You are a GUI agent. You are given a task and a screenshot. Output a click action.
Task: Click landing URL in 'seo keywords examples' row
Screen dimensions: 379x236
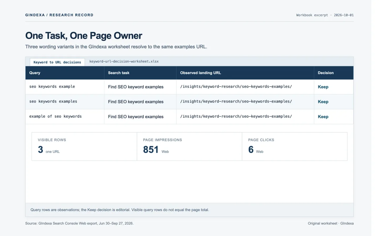click(x=236, y=101)
